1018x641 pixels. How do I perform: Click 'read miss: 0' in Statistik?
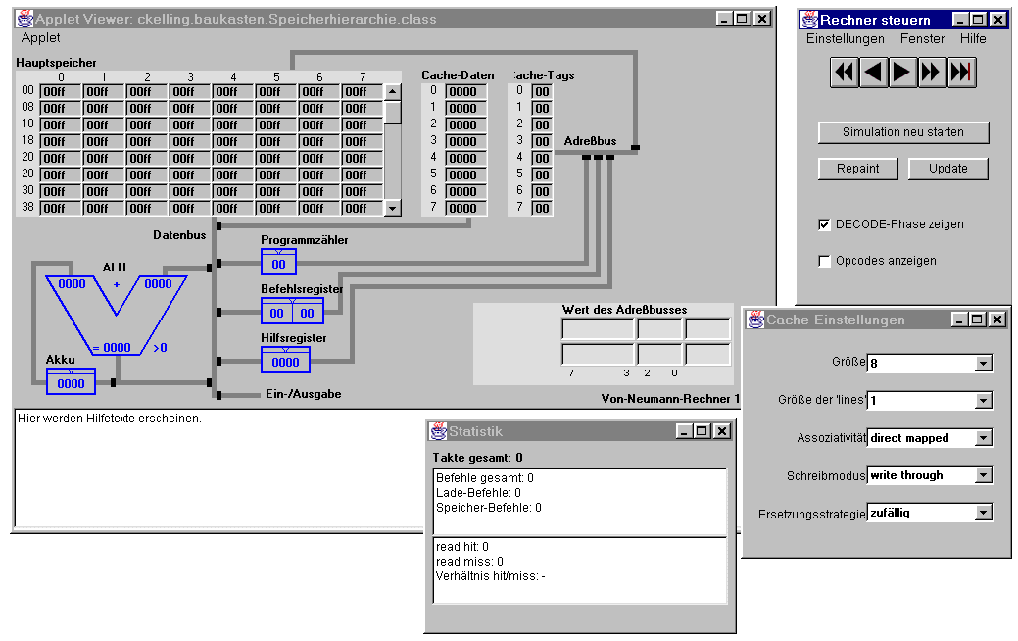pyautogui.click(x=469, y=562)
